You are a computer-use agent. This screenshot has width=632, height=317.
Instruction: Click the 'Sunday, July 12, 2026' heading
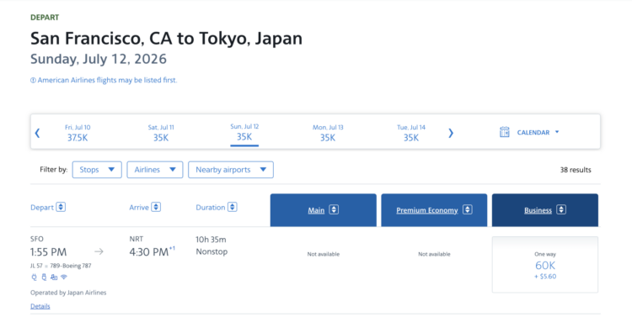99,59
